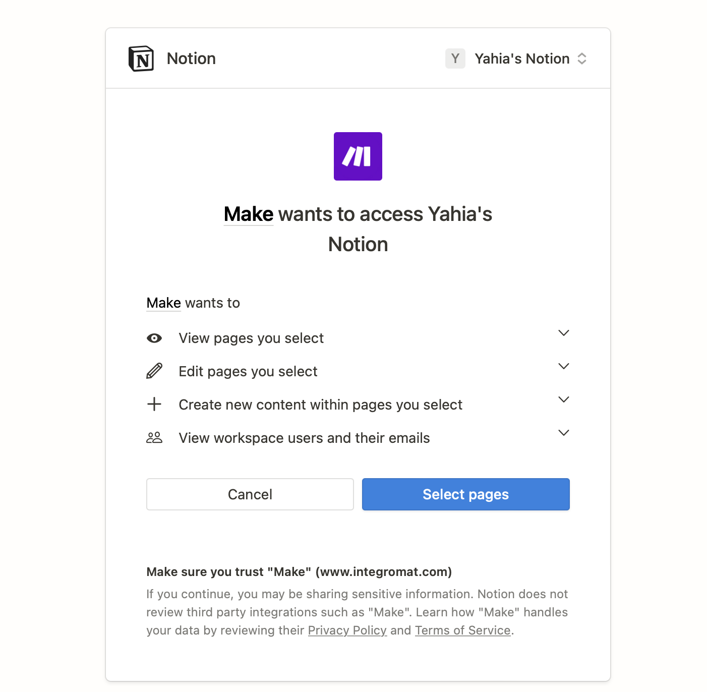
Task: Click the people icon beside workspace users
Action: point(154,437)
